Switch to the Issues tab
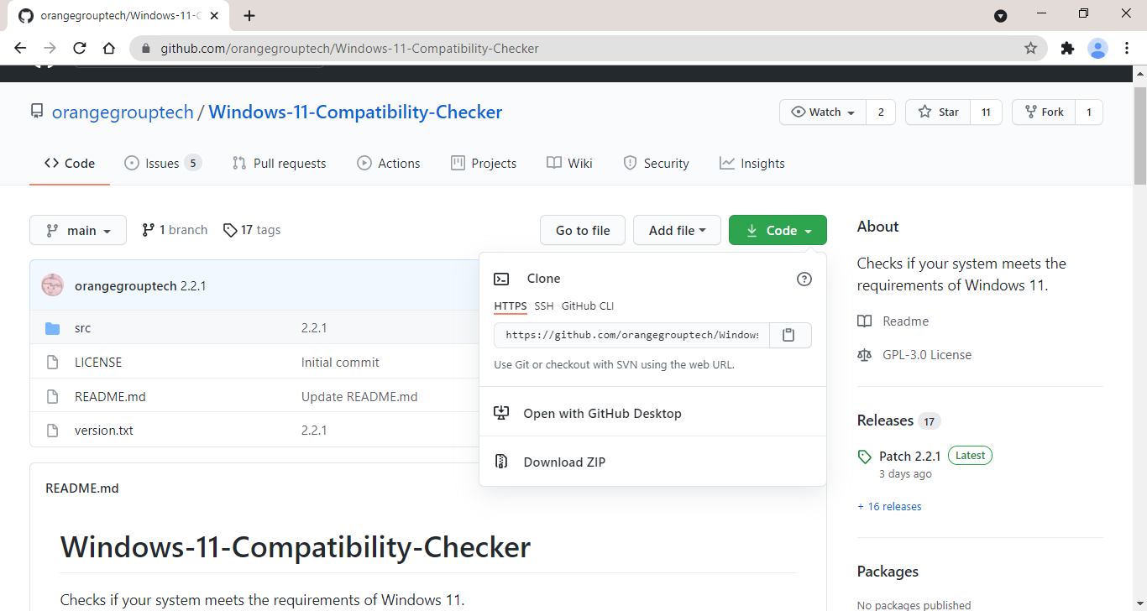Screen dimensions: 1147x611 (x=163, y=163)
